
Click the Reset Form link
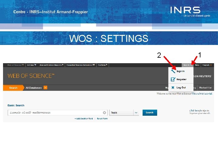(102, 118)
